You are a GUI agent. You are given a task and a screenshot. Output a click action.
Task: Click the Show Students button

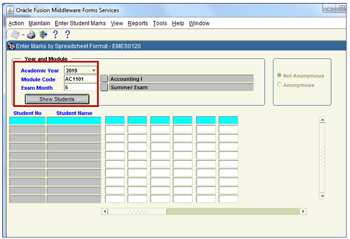tap(57, 99)
